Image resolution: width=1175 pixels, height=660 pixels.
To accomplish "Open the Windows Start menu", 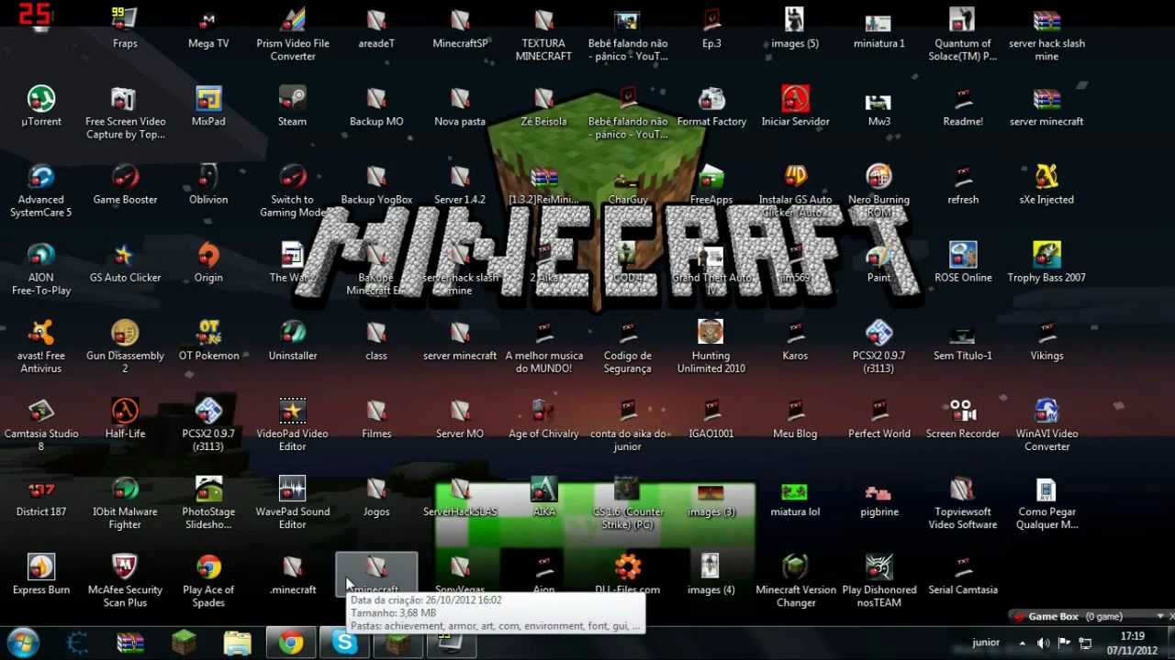I will [23, 643].
